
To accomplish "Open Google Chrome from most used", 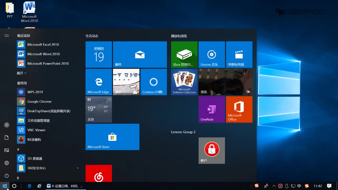I will pos(48,102).
